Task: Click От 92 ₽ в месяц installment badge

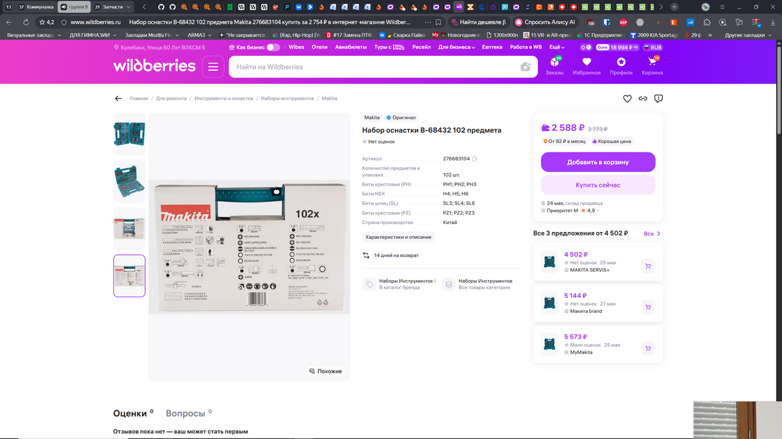Action: [x=564, y=141]
